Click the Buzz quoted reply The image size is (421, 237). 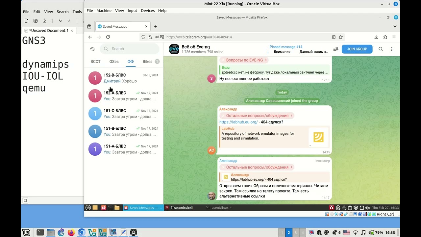(x=274, y=70)
